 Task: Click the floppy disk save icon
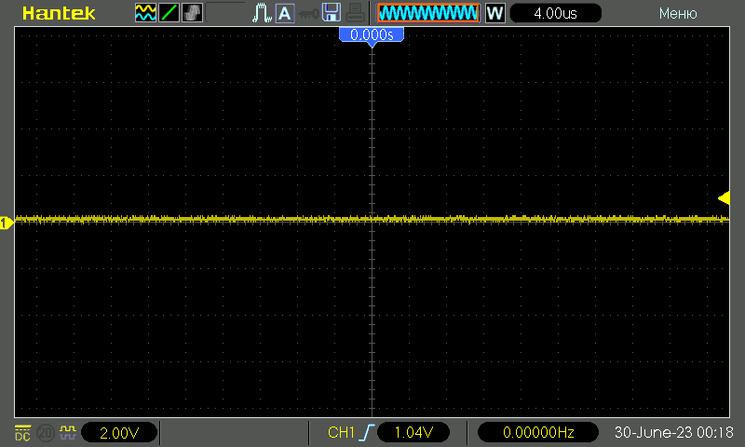[x=331, y=13]
